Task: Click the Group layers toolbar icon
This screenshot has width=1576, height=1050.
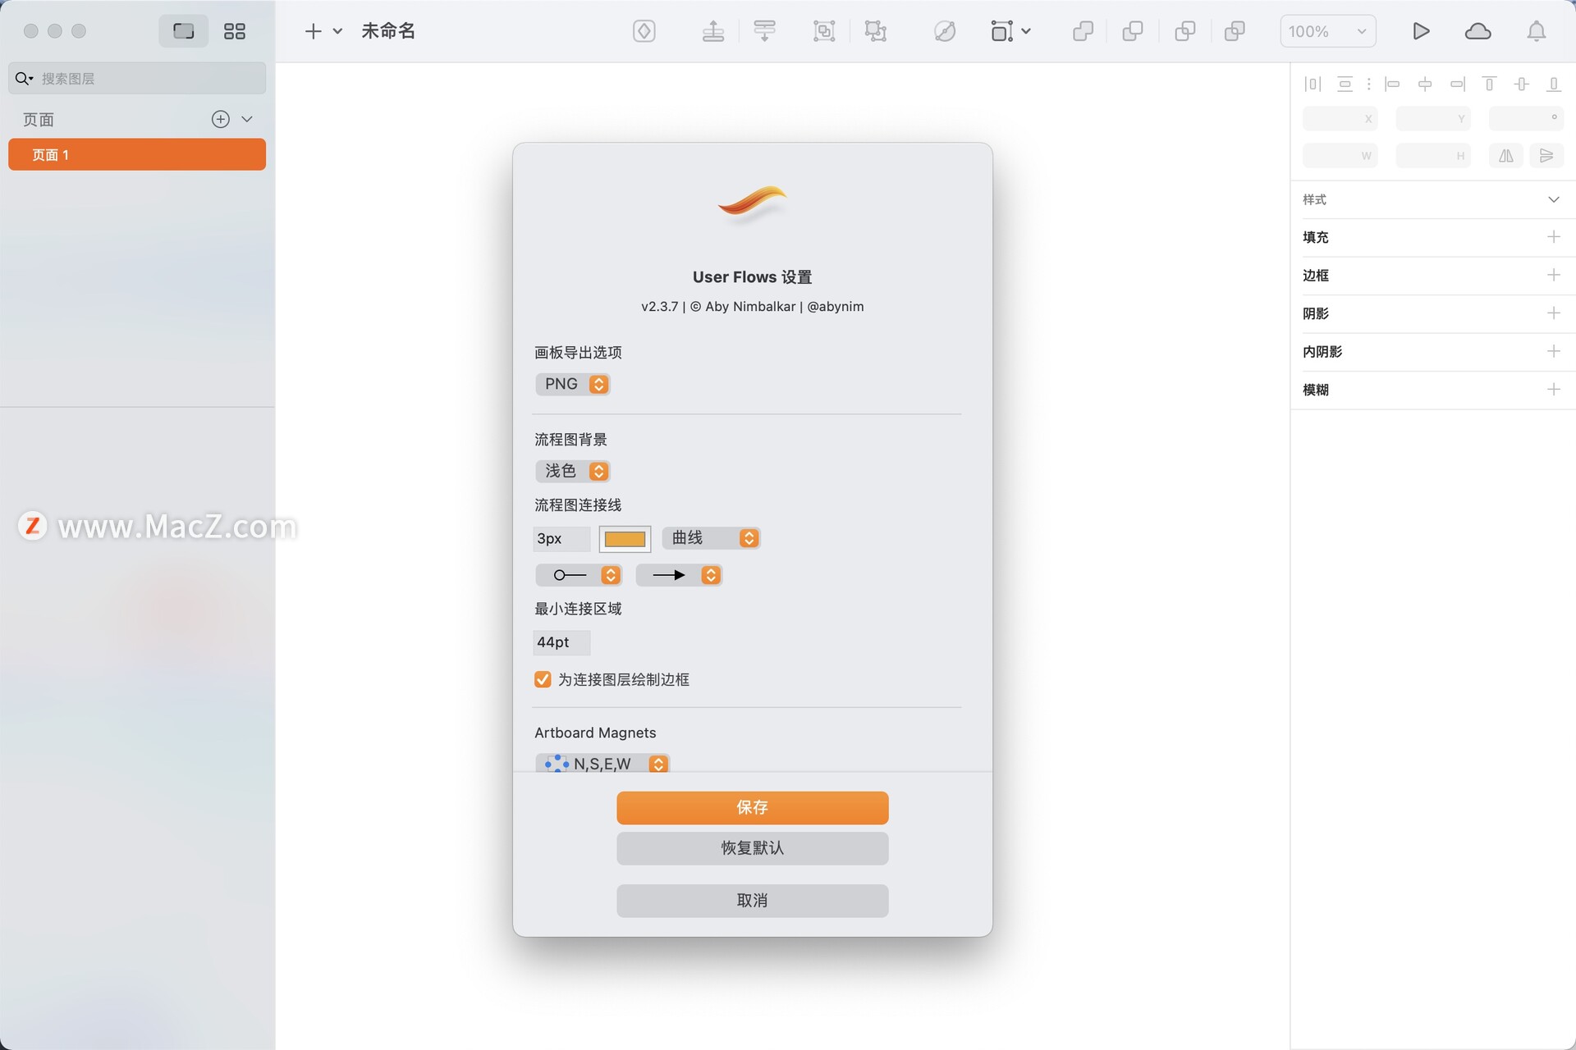Action: click(823, 31)
